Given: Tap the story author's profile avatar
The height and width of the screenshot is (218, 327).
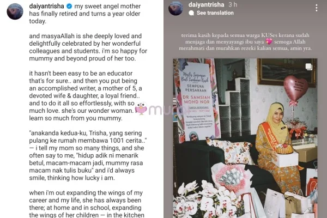Looking at the screenshot, I should pos(175,8).
